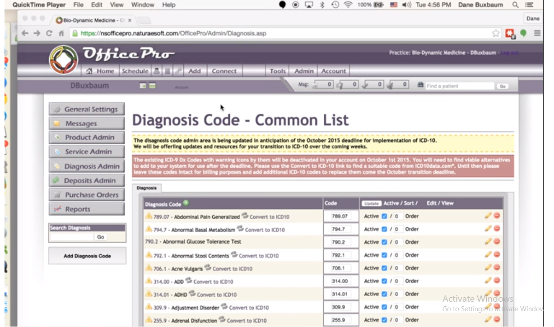Viewport: 554px width, 327px height.
Task: Open Chrome hamburger menu
Action: point(537,33)
